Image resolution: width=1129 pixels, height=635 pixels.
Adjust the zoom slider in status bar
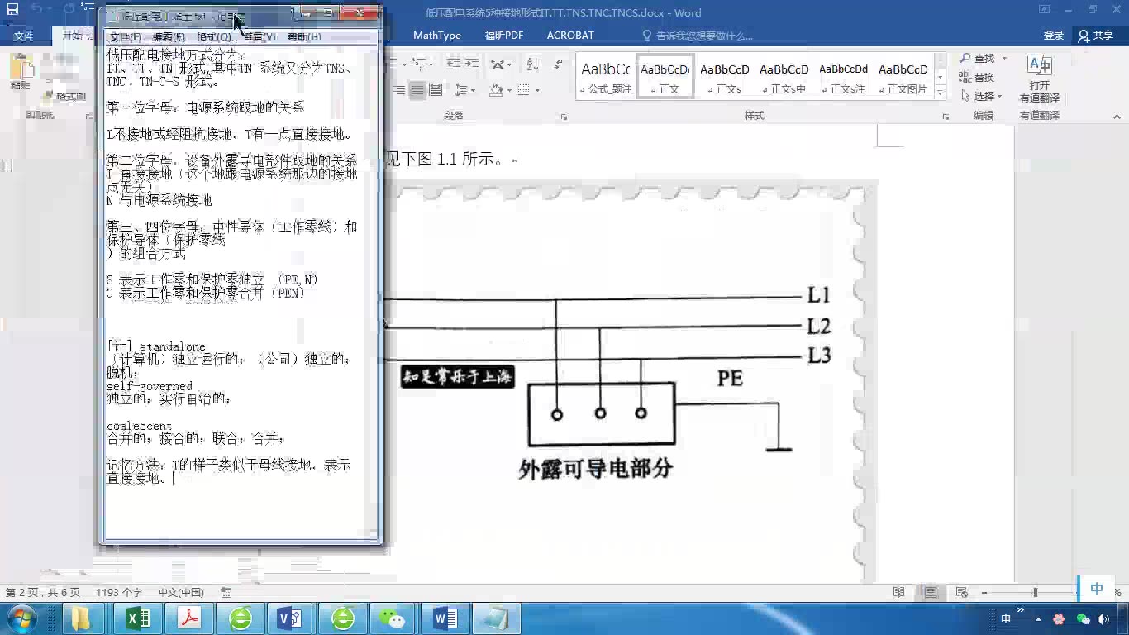(1035, 592)
